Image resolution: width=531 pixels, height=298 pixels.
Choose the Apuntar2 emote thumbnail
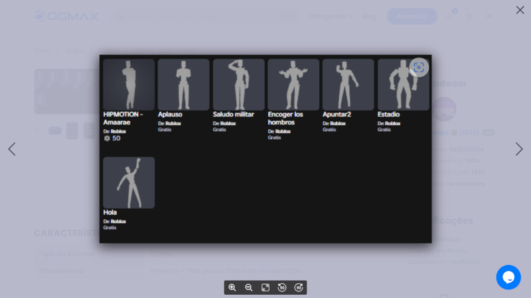[x=348, y=85]
